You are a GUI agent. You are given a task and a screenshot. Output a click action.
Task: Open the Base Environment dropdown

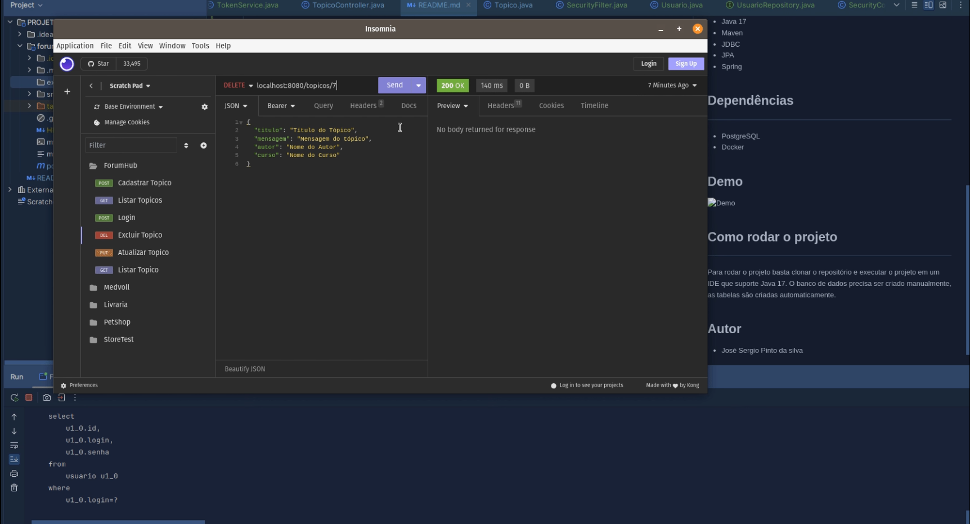click(x=129, y=106)
